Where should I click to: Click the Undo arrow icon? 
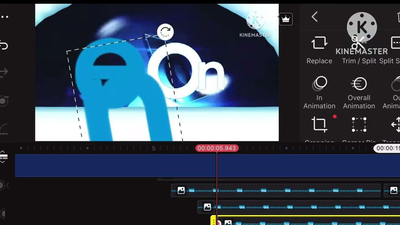tap(3, 45)
